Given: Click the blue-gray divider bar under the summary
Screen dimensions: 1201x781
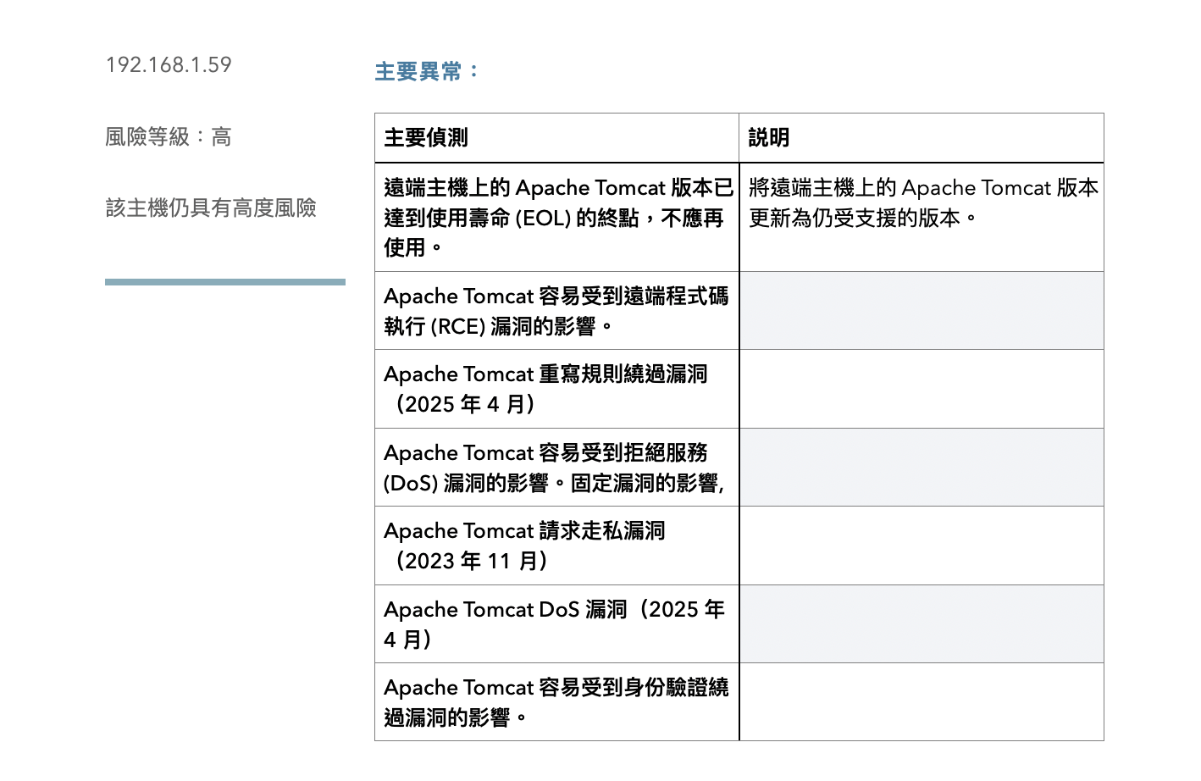Looking at the screenshot, I should pos(225,282).
